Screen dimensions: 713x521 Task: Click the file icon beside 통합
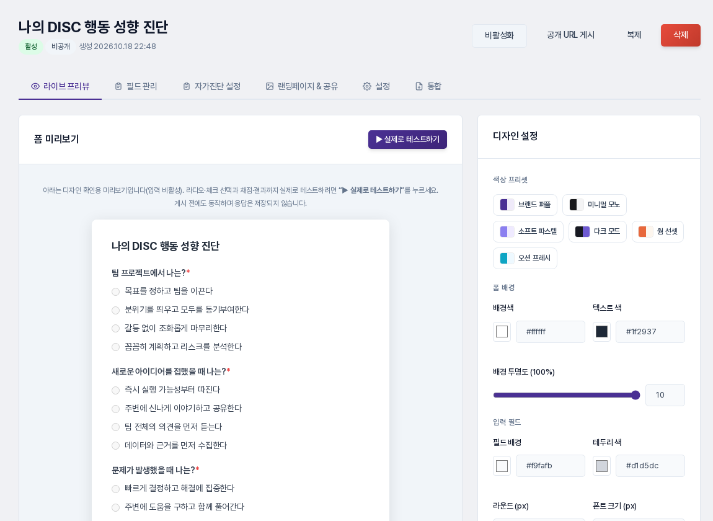pos(419,86)
